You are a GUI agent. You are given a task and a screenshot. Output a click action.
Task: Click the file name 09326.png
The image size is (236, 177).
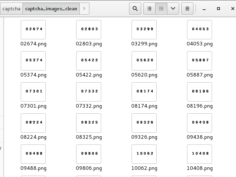(144, 137)
